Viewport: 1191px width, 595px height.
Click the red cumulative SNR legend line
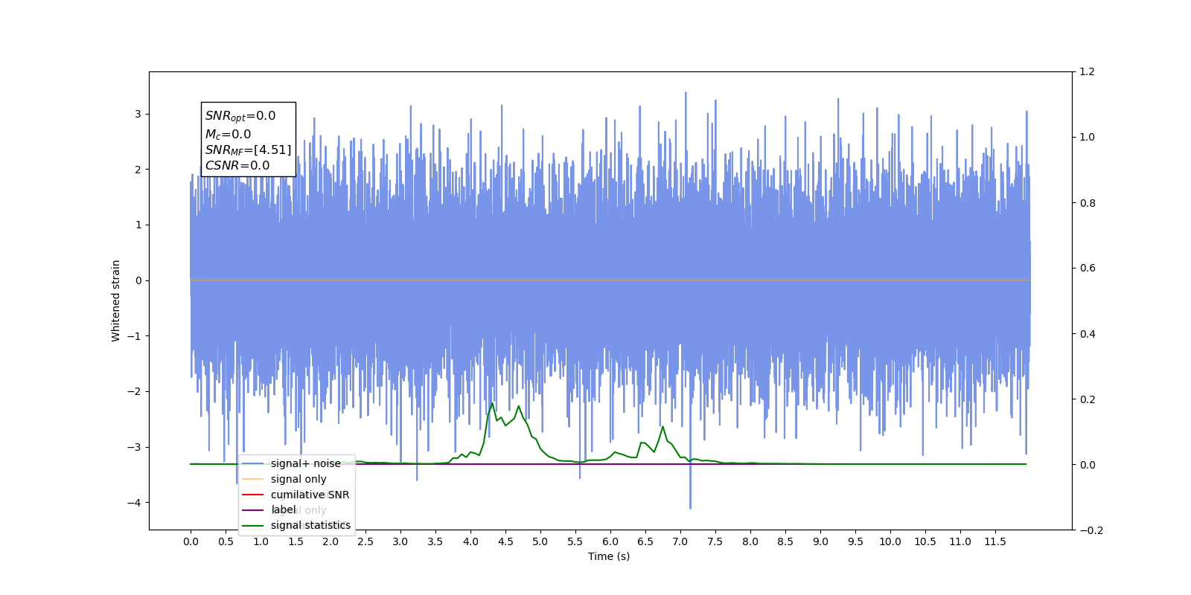pyautogui.click(x=253, y=495)
